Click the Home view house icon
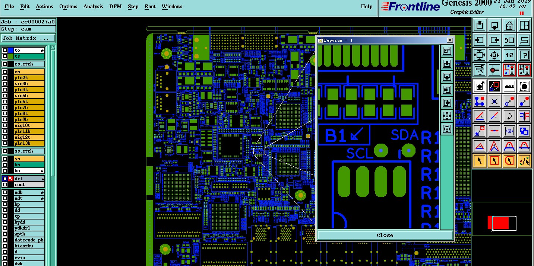The image size is (534, 266). 509,25
